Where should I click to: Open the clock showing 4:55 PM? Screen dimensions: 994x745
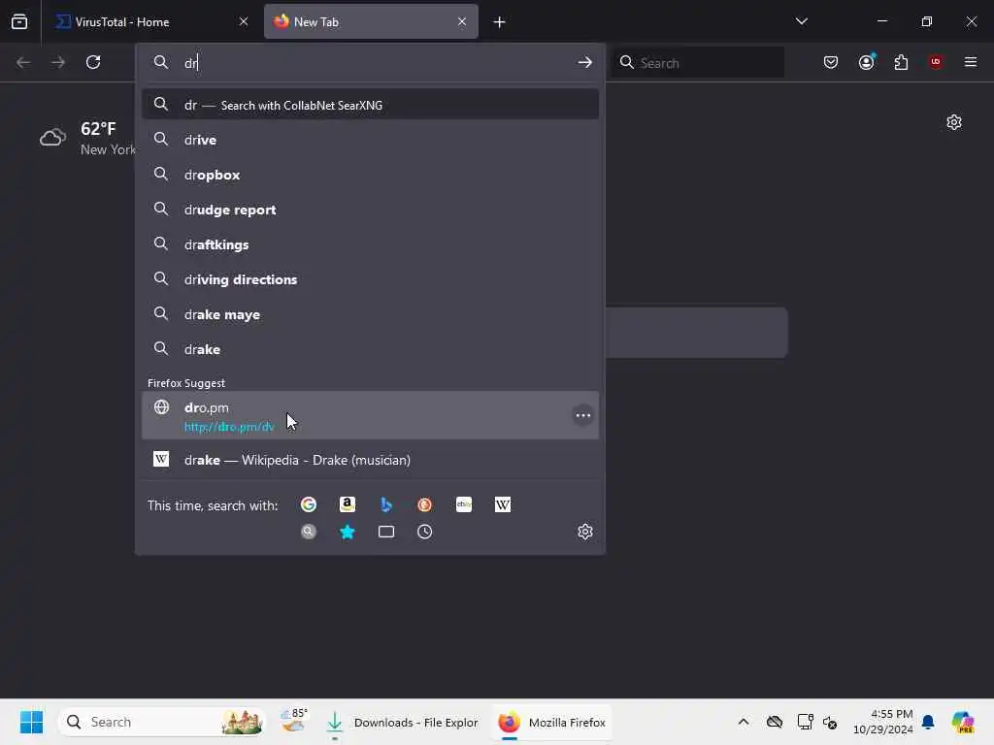pyautogui.click(x=882, y=722)
